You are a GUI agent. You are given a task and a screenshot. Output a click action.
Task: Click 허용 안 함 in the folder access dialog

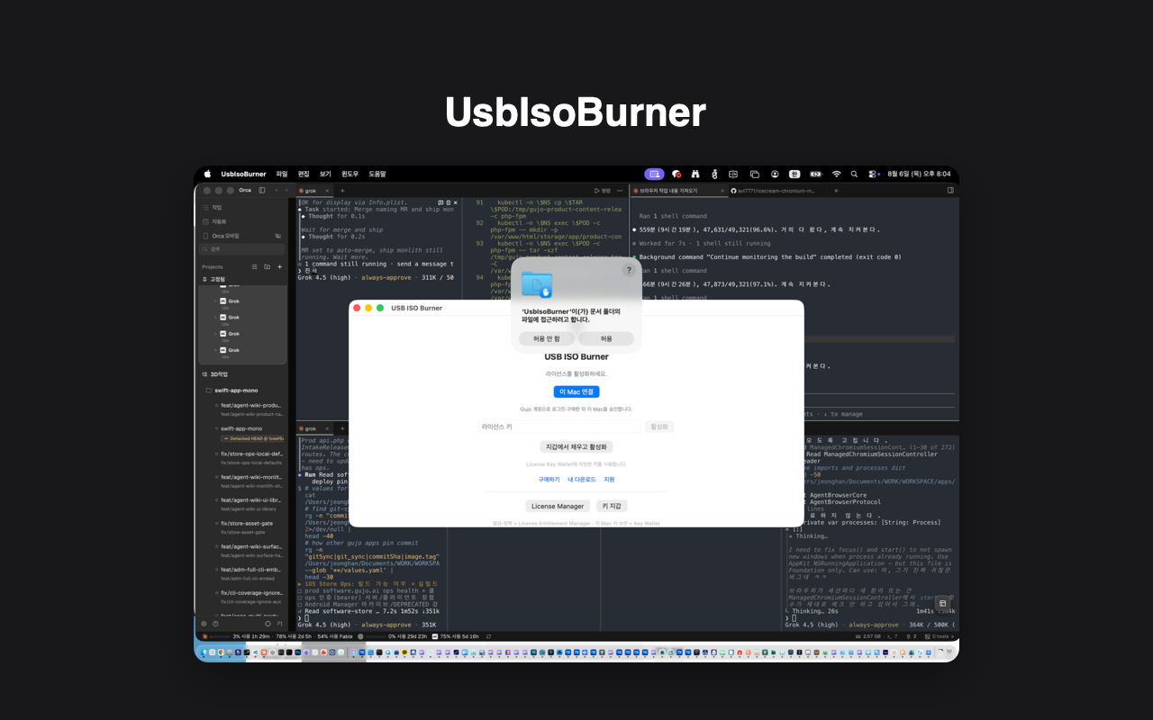pos(546,338)
